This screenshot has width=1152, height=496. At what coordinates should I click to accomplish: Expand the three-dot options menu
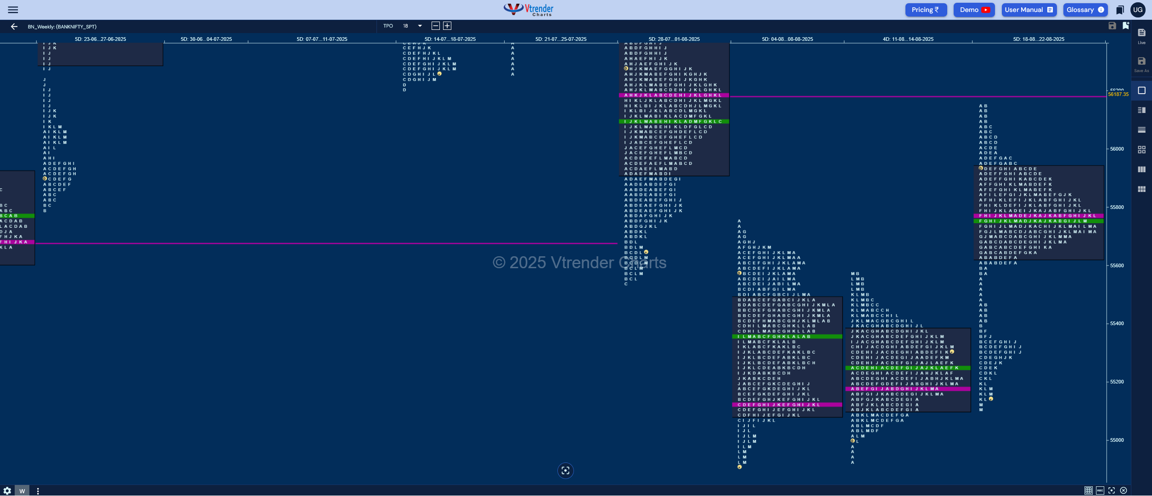(x=38, y=490)
